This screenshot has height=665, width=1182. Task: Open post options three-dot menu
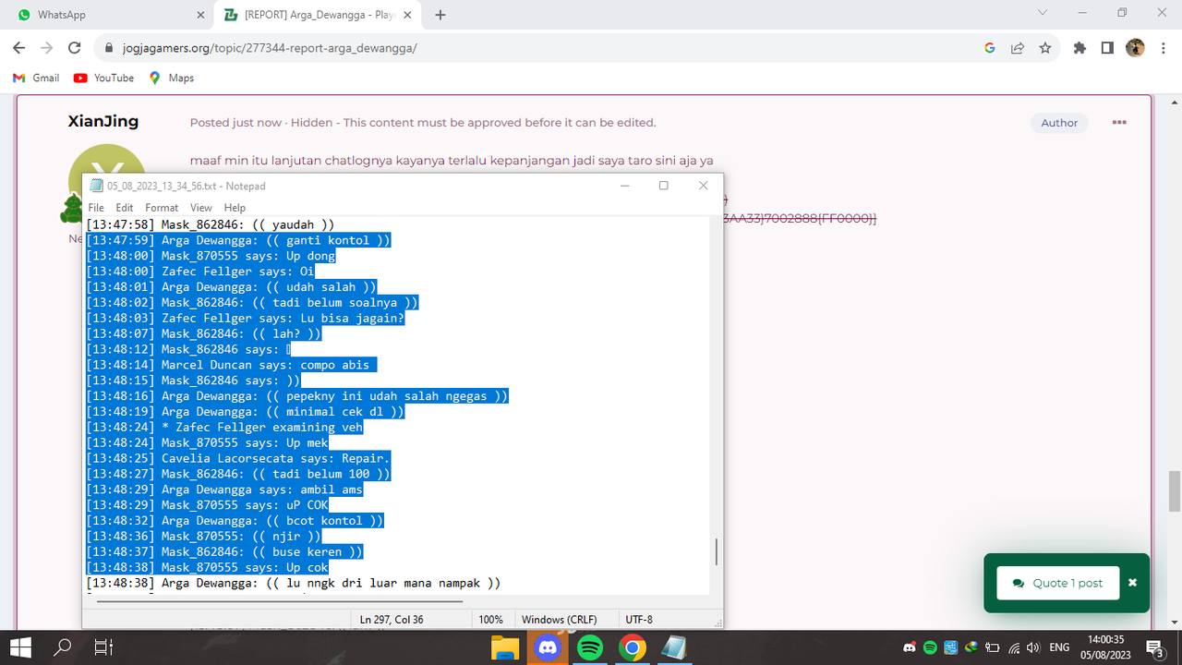click(1119, 122)
